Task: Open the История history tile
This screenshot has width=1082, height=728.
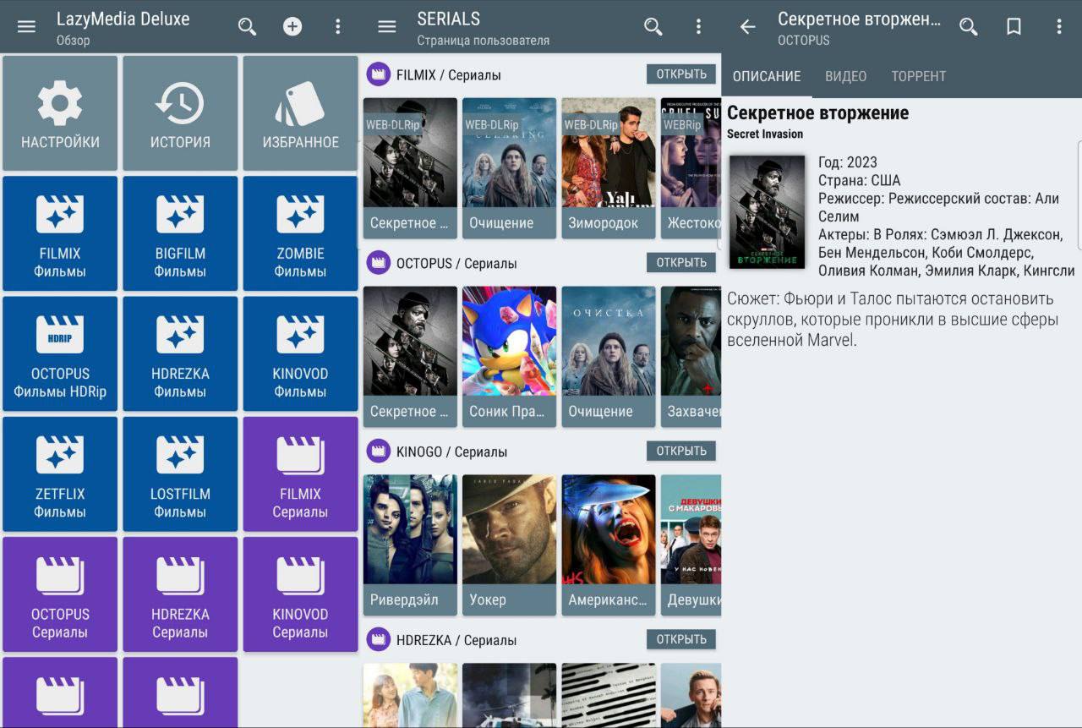Action: click(180, 113)
